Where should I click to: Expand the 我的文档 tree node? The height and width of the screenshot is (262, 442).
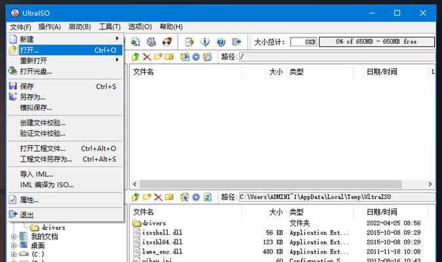14,236
